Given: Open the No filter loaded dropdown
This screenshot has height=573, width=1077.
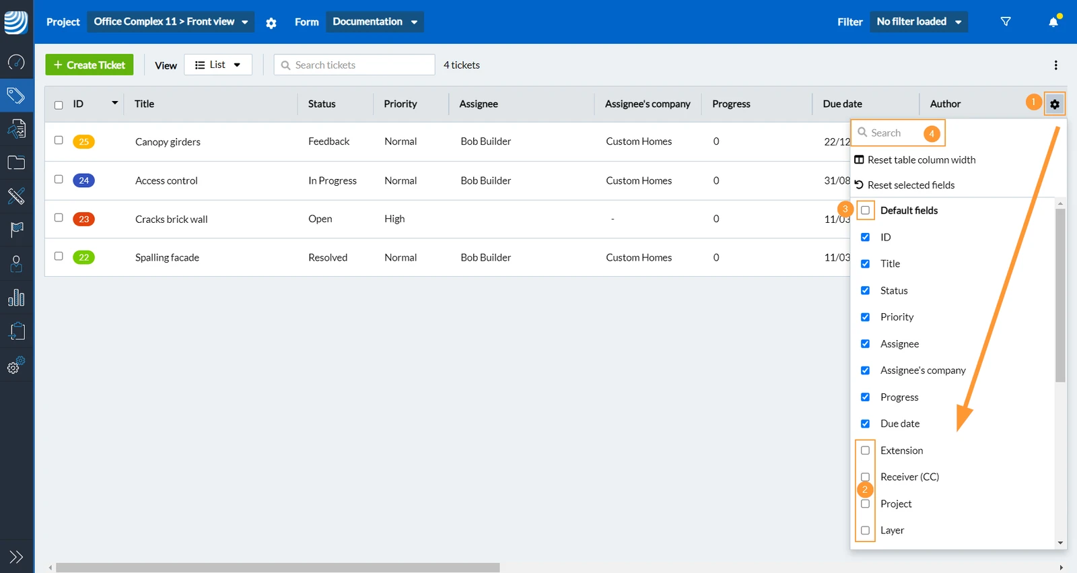Looking at the screenshot, I should coord(919,22).
